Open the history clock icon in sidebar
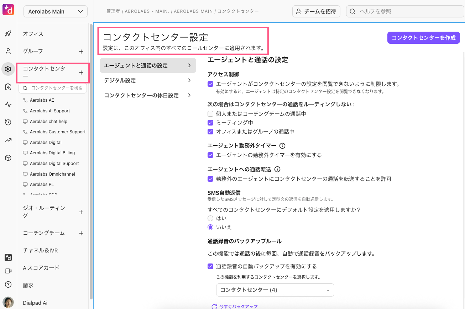Image resolution: width=465 pixels, height=309 pixels. click(x=8, y=122)
